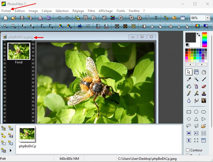Screen dimensions: 213x162
Task: Select the Line tool
Action: point(204,79)
